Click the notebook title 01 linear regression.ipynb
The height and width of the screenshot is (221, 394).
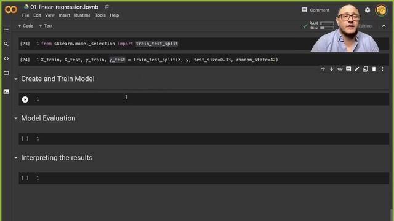pos(64,7)
